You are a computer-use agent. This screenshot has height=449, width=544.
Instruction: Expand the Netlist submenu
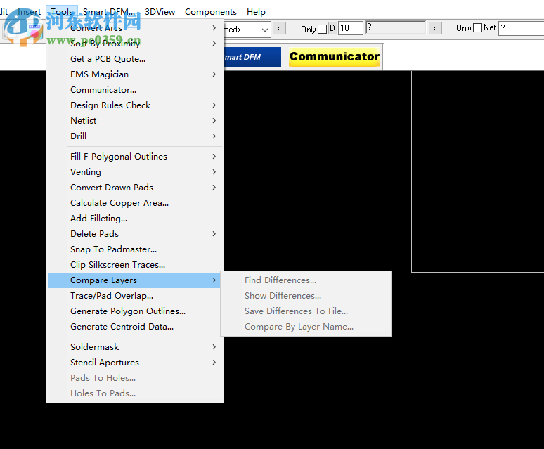[135, 121]
